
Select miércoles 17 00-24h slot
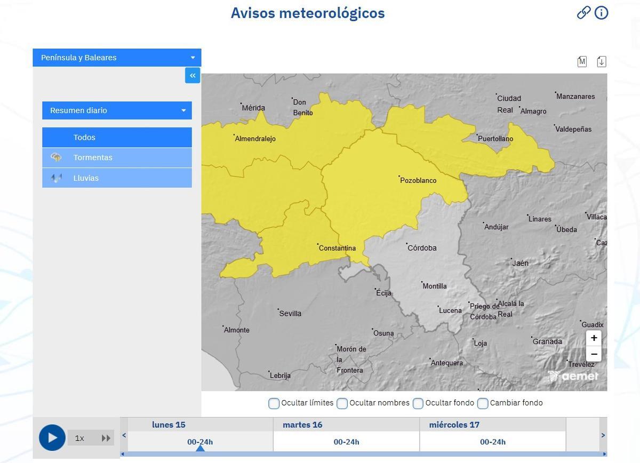pos(493,442)
